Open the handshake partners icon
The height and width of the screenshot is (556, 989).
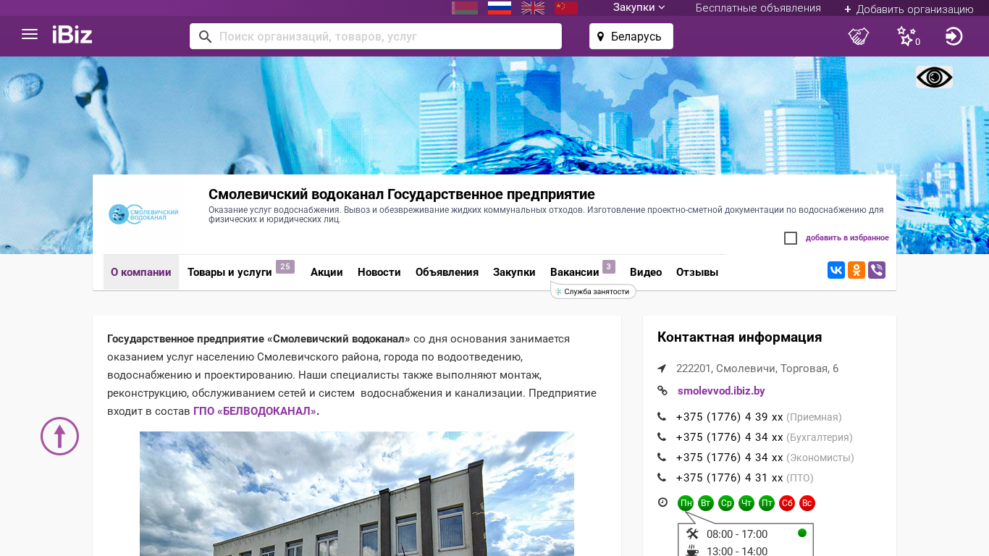click(x=859, y=36)
